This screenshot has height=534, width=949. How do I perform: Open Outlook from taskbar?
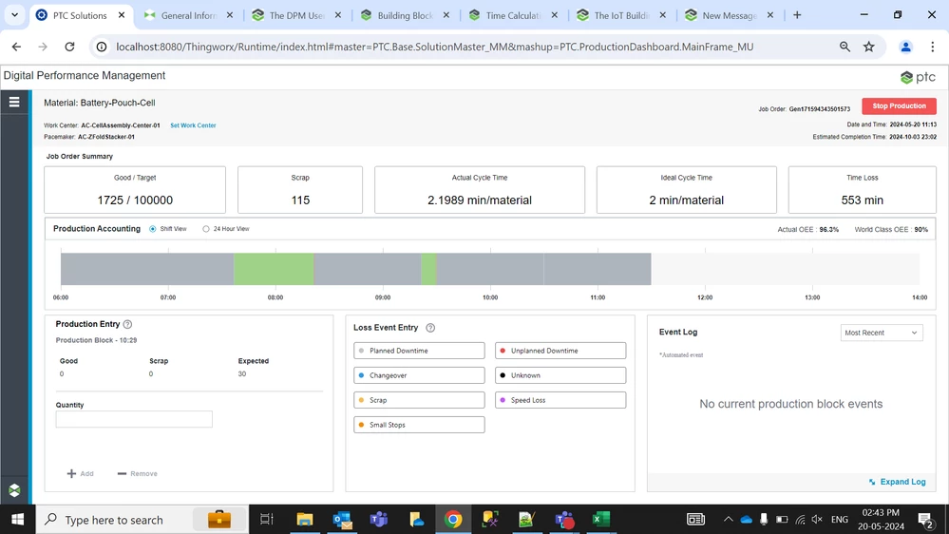tap(342, 520)
